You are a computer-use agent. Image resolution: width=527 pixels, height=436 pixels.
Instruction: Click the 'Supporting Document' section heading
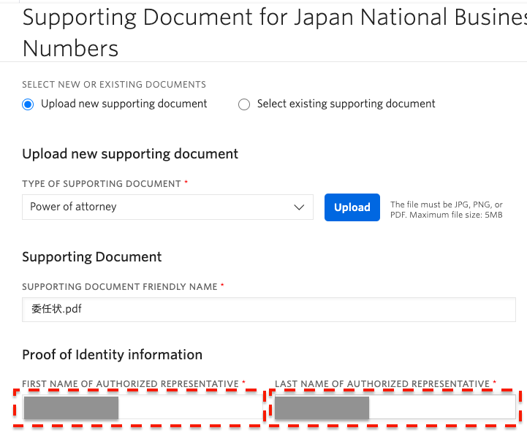pyautogui.click(x=92, y=257)
